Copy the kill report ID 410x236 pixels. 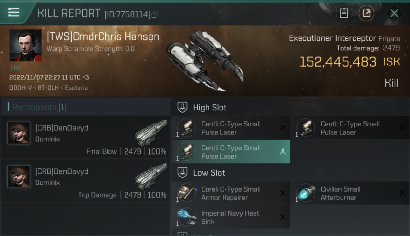click(154, 14)
